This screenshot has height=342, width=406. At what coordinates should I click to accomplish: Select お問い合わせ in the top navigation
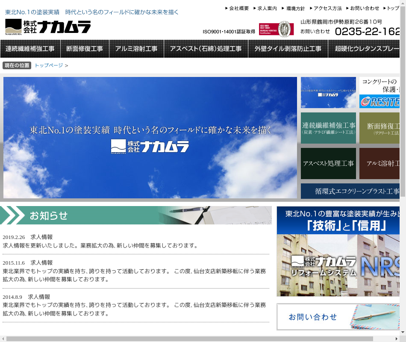(364, 8)
